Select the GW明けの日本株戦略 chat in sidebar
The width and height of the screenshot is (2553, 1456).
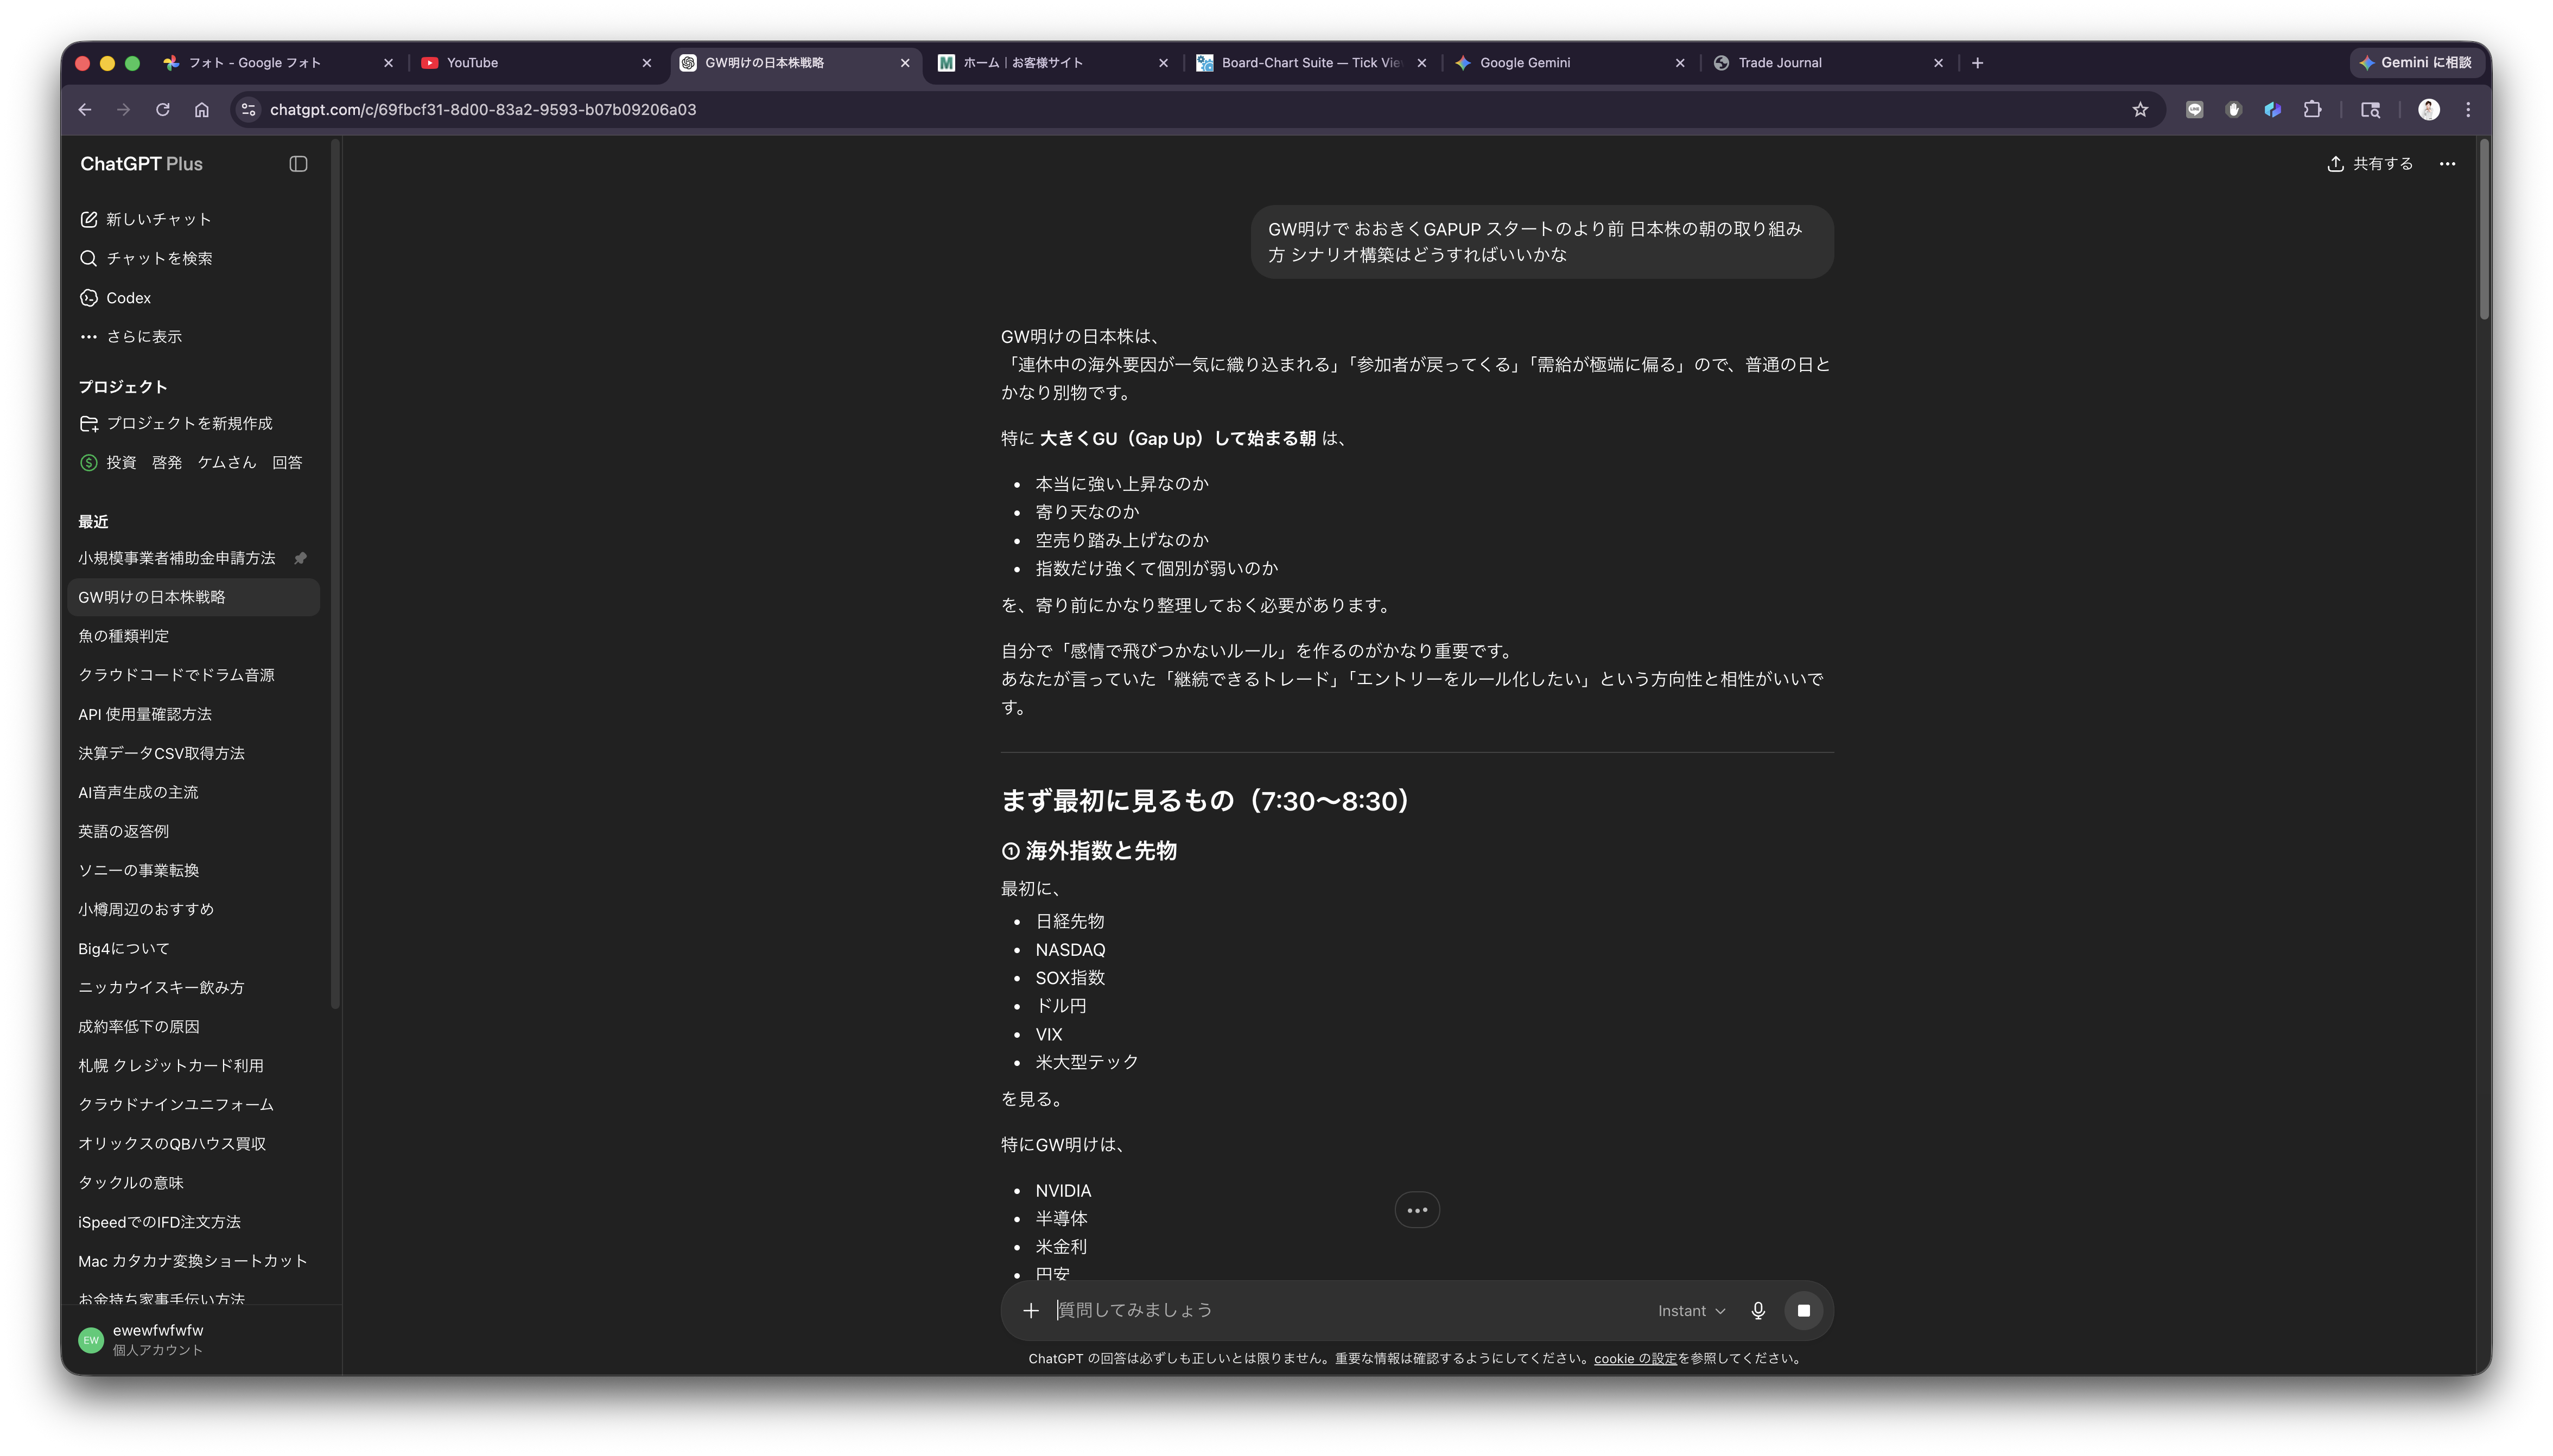194,597
